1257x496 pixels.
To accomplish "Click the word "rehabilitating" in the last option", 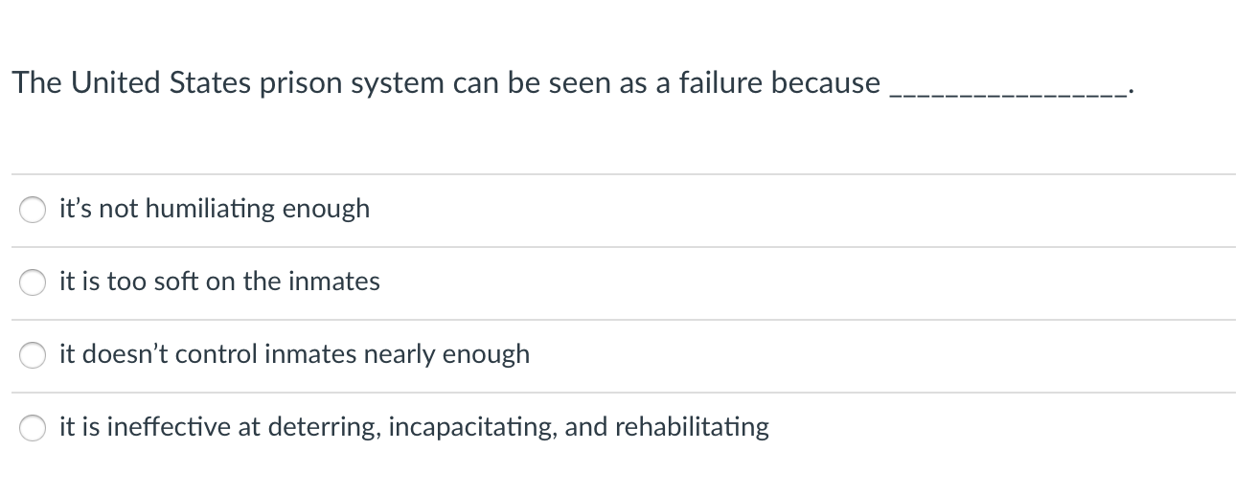I will tap(691, 427).
